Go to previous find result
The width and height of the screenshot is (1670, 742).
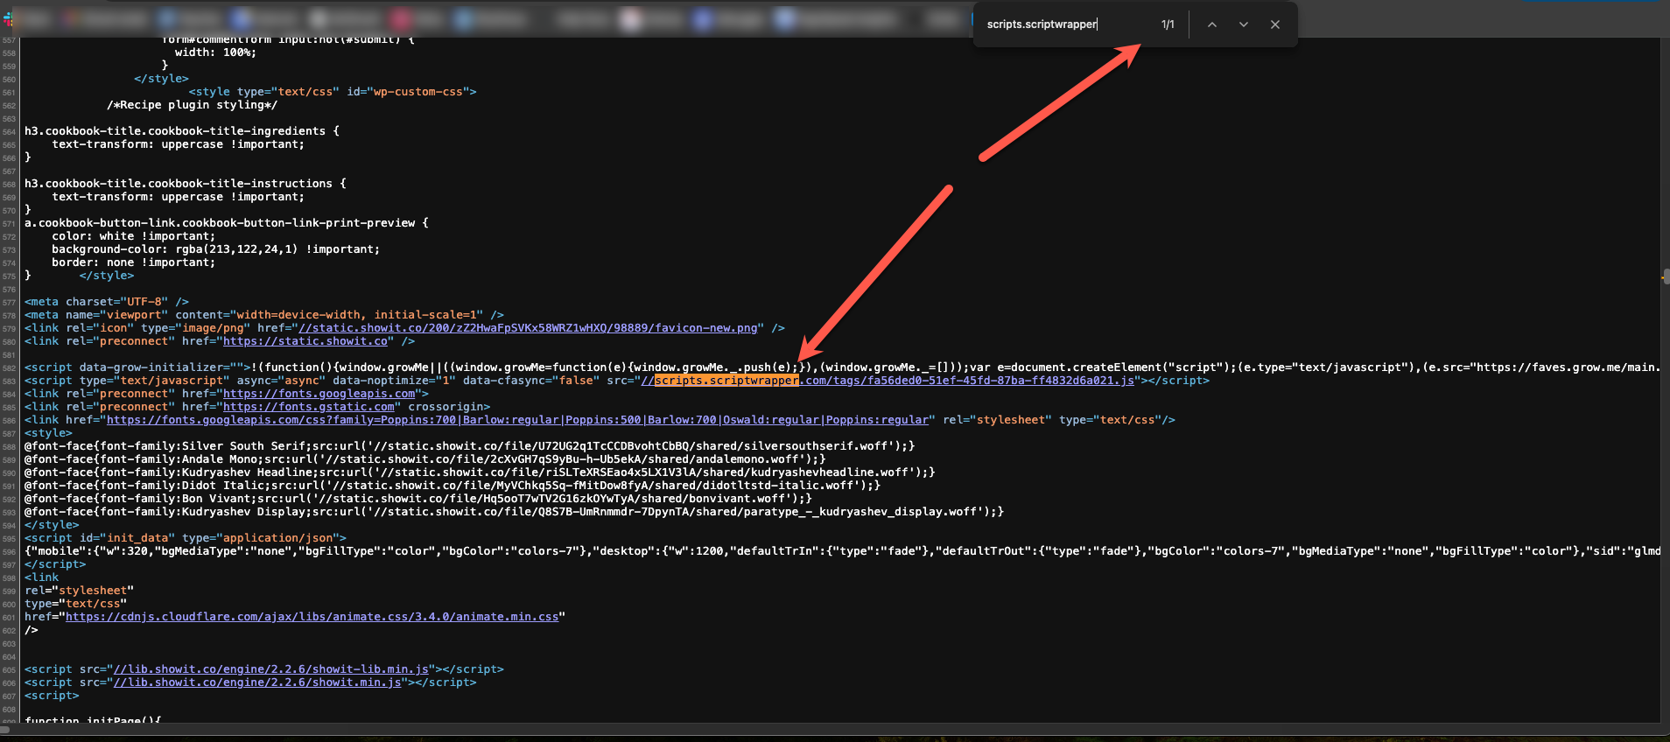(x=1211, y=24)
